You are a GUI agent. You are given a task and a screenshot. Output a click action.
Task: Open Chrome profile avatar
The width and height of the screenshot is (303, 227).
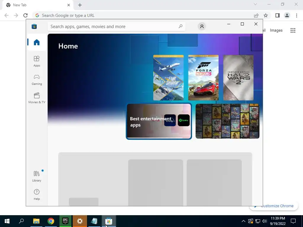click(287, 15)
